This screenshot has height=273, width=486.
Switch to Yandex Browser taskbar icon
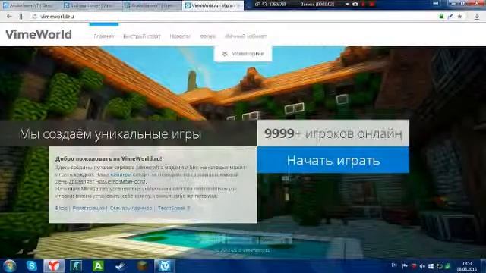click(54, 266)
